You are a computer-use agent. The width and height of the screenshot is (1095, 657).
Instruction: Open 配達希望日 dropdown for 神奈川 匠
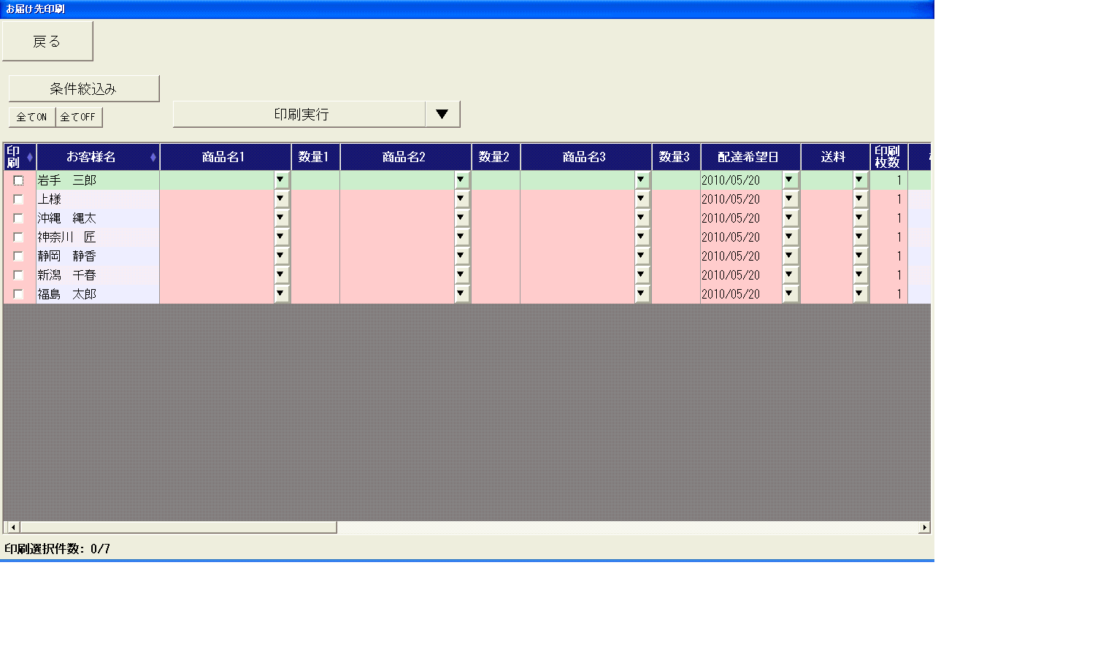pos(790,237)
